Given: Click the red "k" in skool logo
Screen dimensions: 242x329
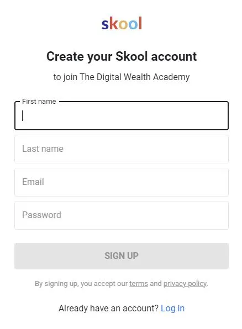Looking at the screenshot, I should click(x=113, y=23).
